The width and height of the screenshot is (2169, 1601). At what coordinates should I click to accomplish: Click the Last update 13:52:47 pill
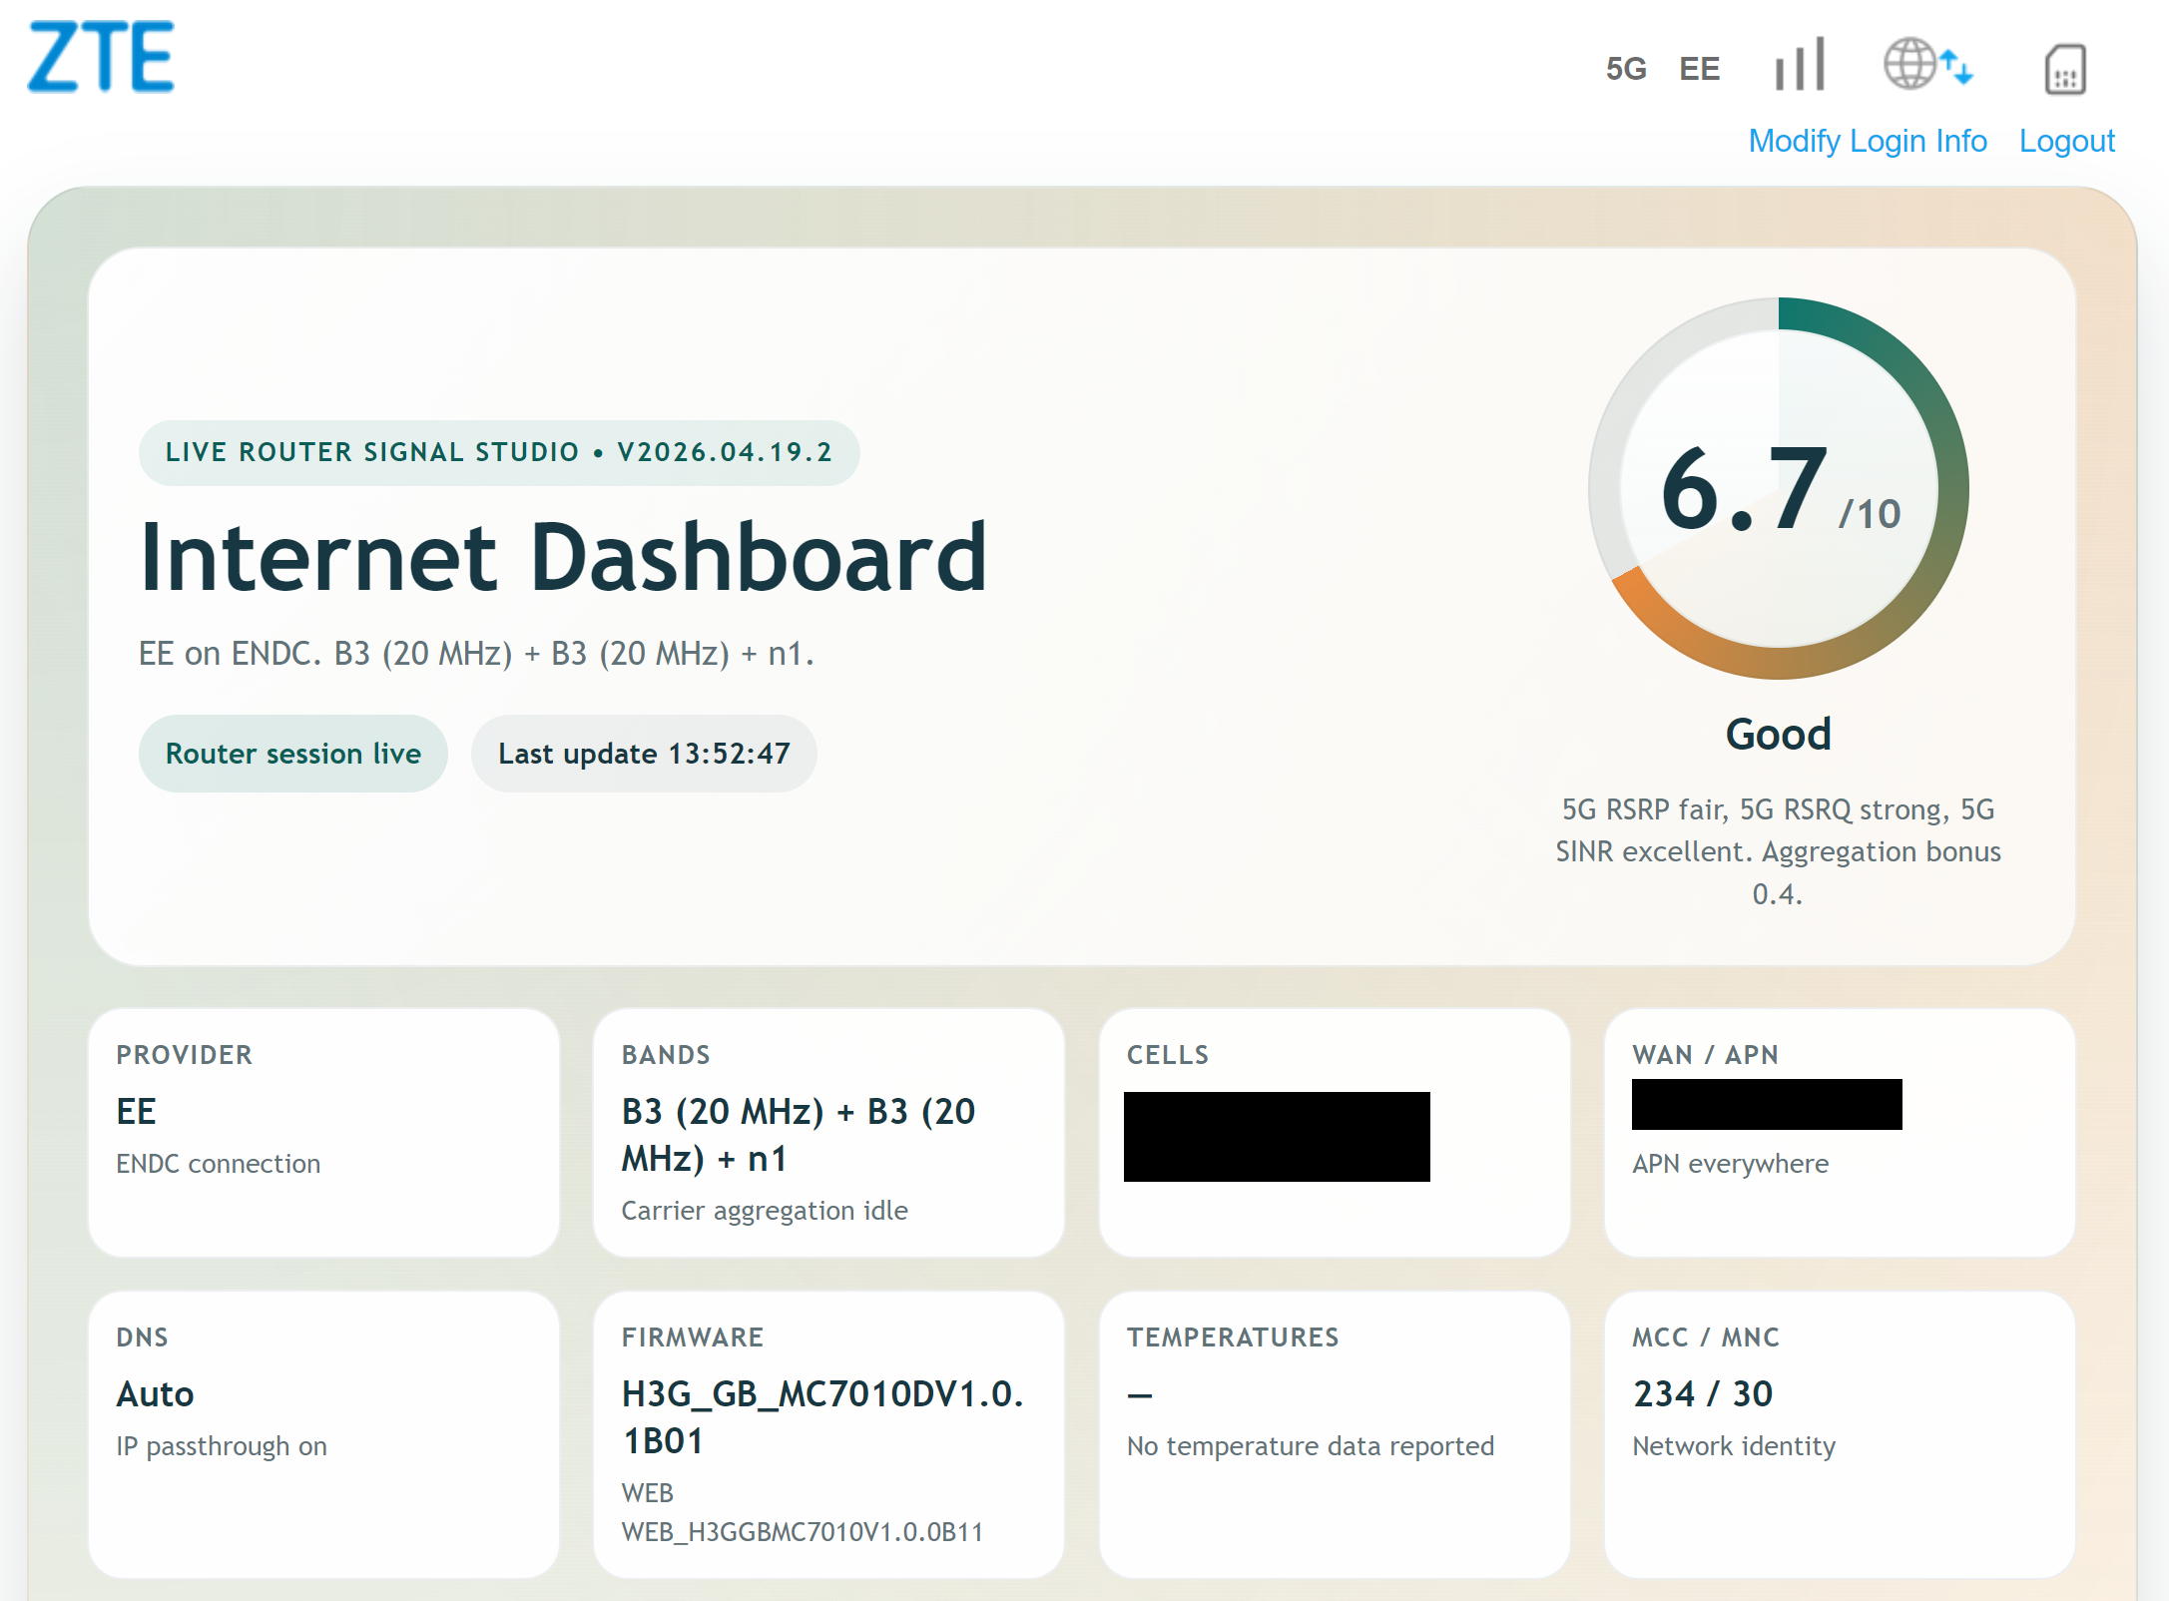coord(644,754)
